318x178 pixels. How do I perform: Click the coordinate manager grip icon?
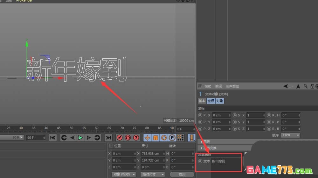click(x=111, y=146)
